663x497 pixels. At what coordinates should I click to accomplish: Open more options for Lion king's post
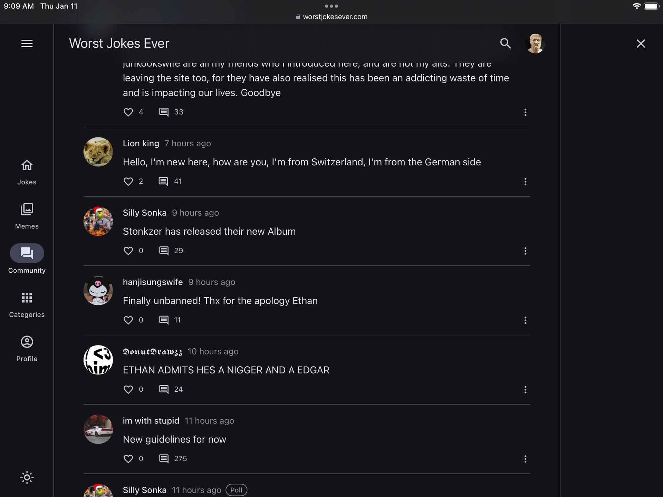(525, 182)
